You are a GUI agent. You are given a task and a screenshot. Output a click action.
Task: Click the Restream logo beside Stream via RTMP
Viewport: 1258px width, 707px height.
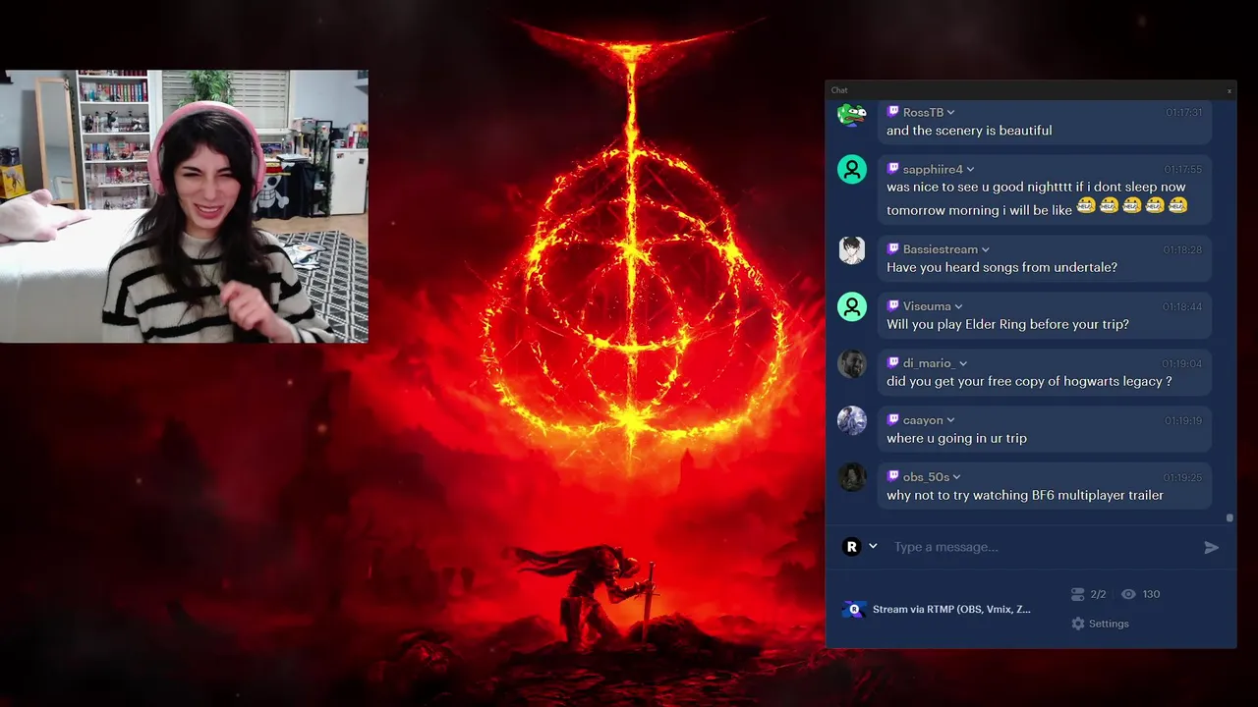(x=854, y=609)
